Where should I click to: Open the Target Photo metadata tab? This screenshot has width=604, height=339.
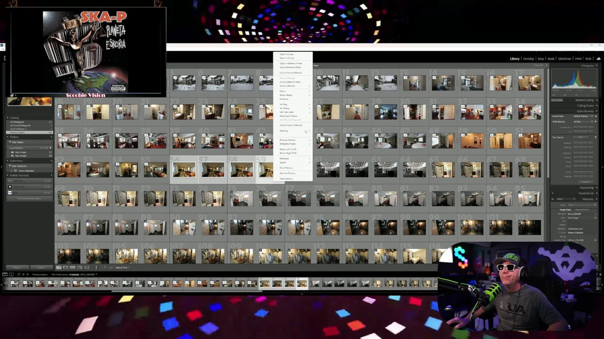(565, 210)
